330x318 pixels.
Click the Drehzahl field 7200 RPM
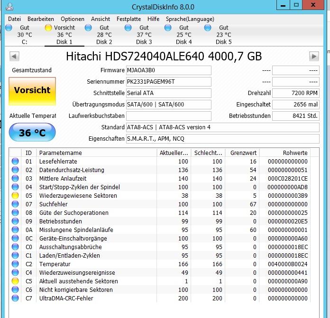tap(296, 93)
